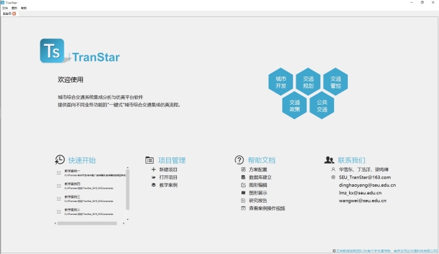Open 数据库建立 help document
The width and height of the screenshot is (439, 254).
[260, 177]
